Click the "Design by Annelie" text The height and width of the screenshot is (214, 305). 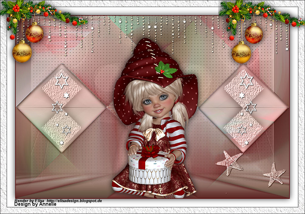click(36, 204)
